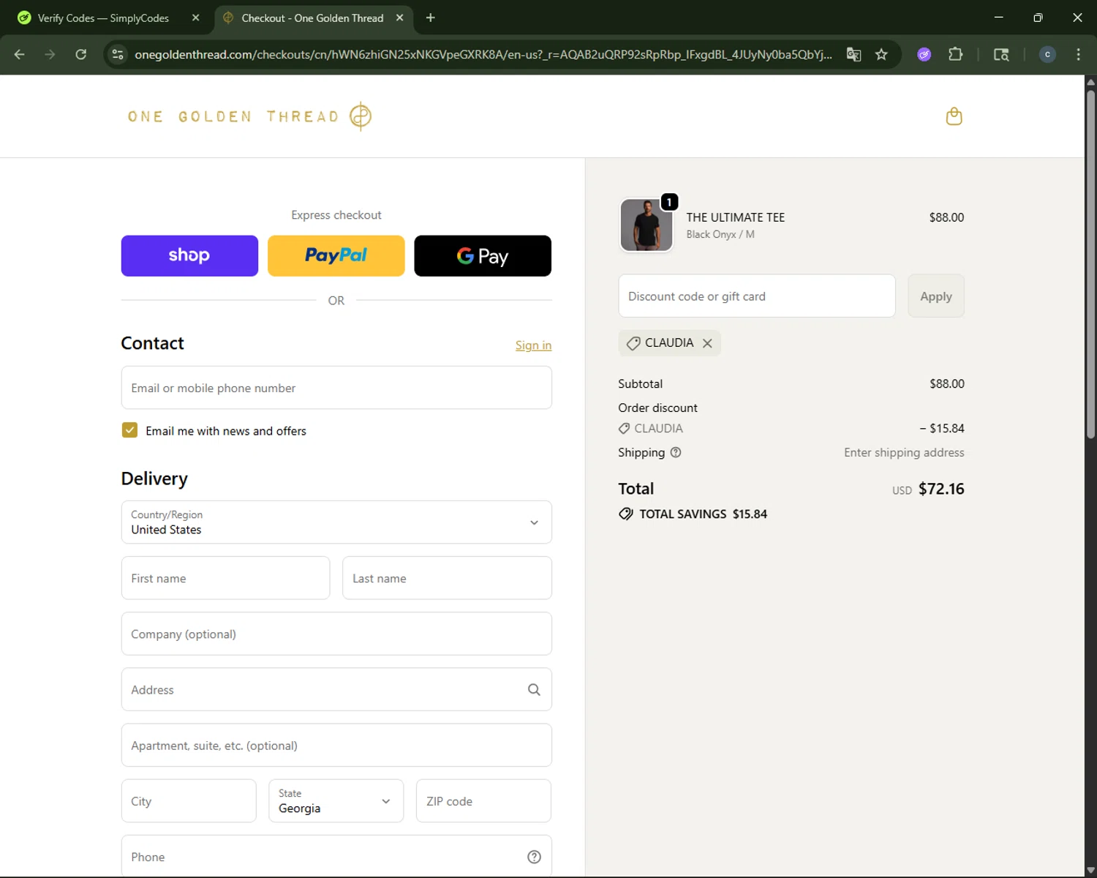Click the Enter shipping address text
Image resolution: width=1097 pixels, height=878 pixels.
click(x=904, y=452)
